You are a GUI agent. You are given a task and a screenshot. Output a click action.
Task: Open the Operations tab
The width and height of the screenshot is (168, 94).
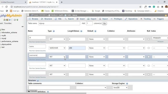[131, 19]
